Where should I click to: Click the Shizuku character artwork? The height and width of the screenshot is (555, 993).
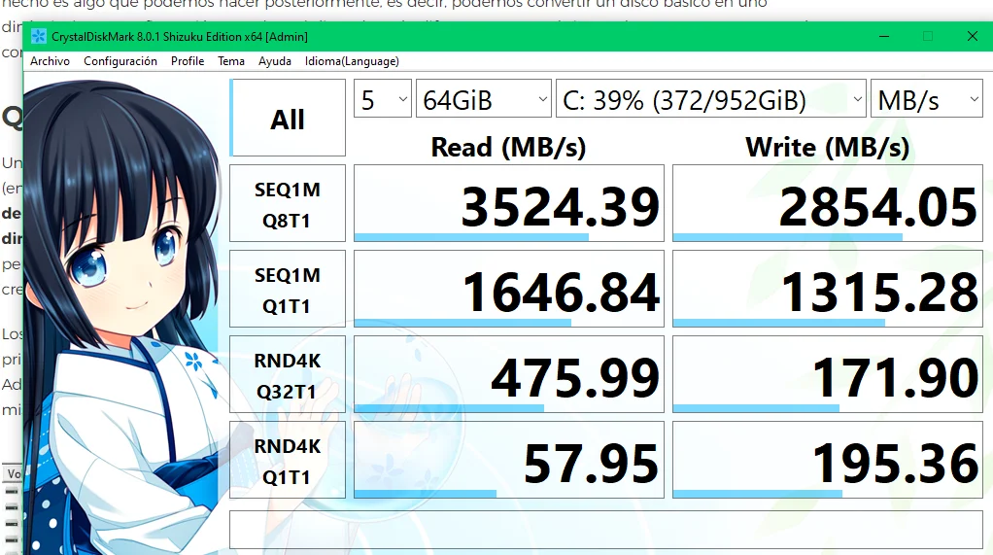tap(123, 317)
